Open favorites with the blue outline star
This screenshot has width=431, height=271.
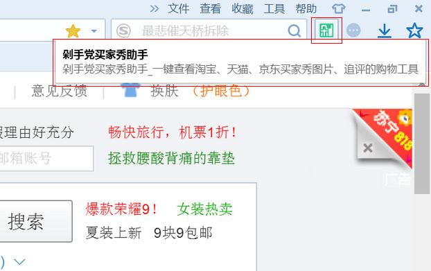[414, 30]
